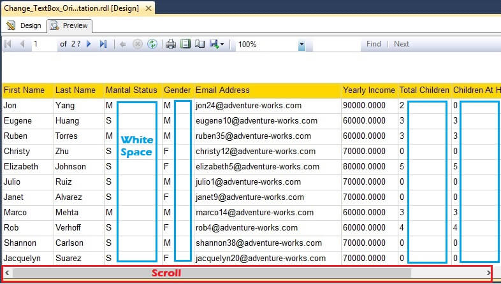This screenshot has width=501, height=284.
Task: Click christy12@adventure-works.com email cell
Action: tap(268, 152)
